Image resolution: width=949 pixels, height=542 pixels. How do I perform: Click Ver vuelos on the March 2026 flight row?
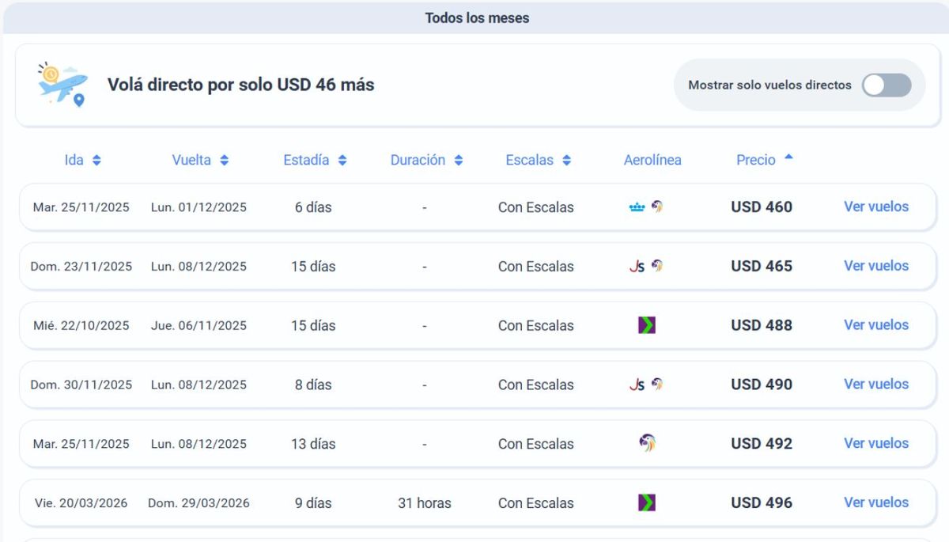[875, 502]
